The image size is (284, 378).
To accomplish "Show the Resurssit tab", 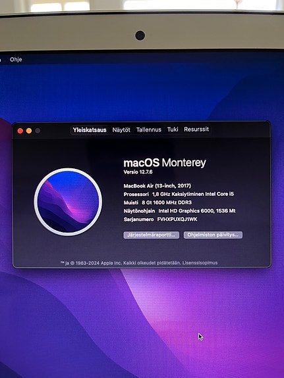I will (196, 130).
